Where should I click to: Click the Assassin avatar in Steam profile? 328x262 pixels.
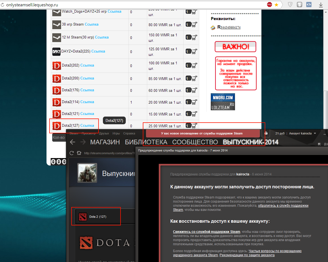point(87,173)
